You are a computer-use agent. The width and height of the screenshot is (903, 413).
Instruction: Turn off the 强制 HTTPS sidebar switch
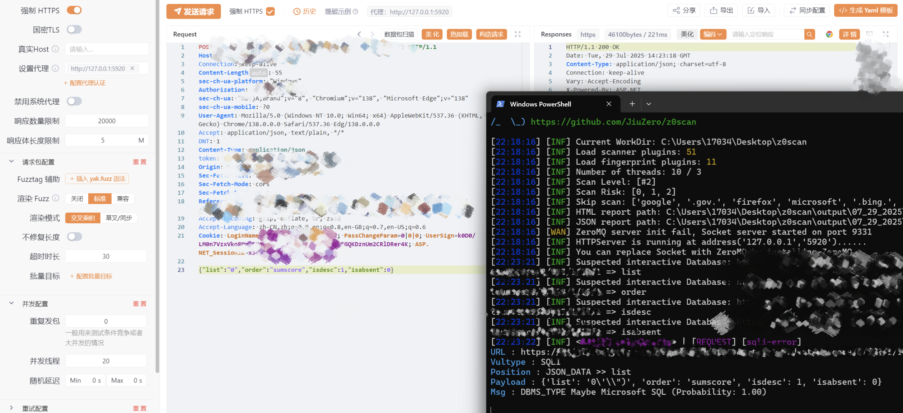click(x=74, y=10)
